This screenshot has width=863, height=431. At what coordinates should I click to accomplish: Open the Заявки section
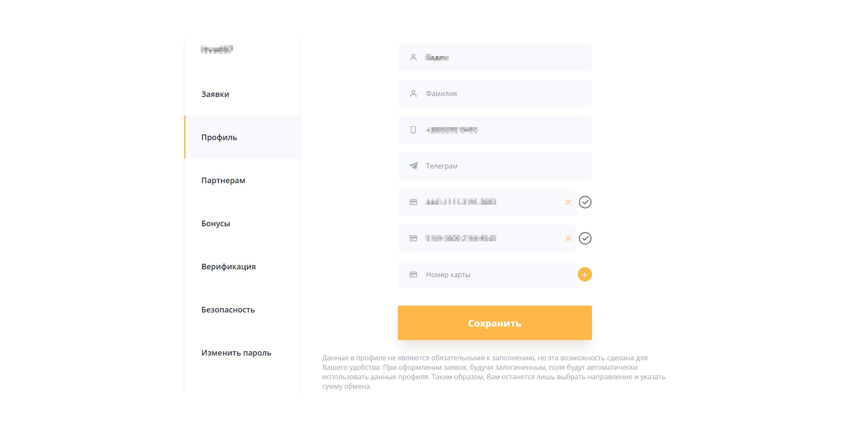(215, 94)
